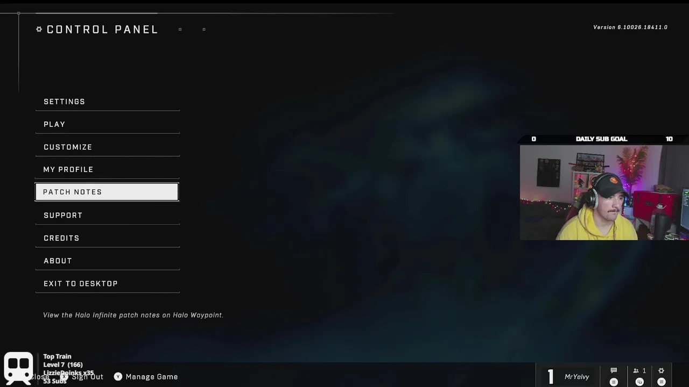Click the Y button icon beside Manage Game
The width and height of the screenshot is (689, 387).
pos(118,377)
